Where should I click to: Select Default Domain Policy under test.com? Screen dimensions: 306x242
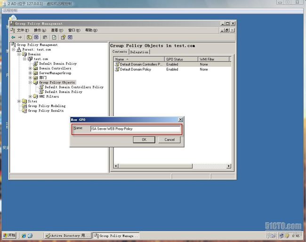[x=58, y=63]
